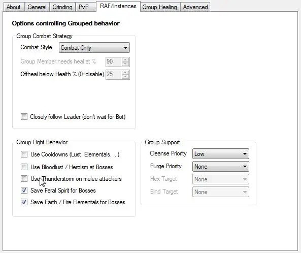Increase Offheal below Health percentage spinner
The height and width of the screenshot is (253, 301).
coord(125,73)
